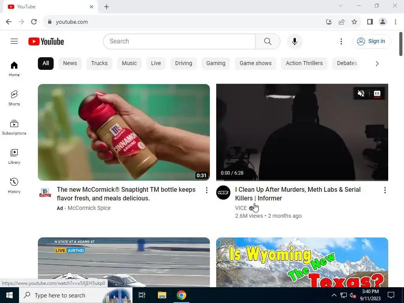Open the live AIR7HD video thumbnail
Image resolution: width=404 pixels, height=303 pixels.
(123, 262)
